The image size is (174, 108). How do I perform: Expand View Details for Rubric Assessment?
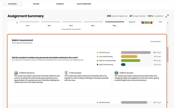click(156, 41)
